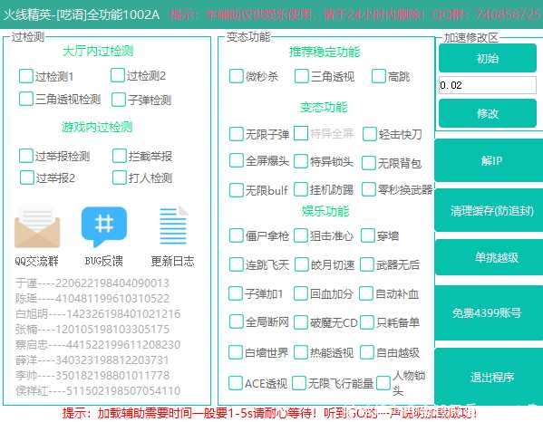Tick the 零秒换武器 checkbox
543x422 pixels.
[x=368, y=189]
